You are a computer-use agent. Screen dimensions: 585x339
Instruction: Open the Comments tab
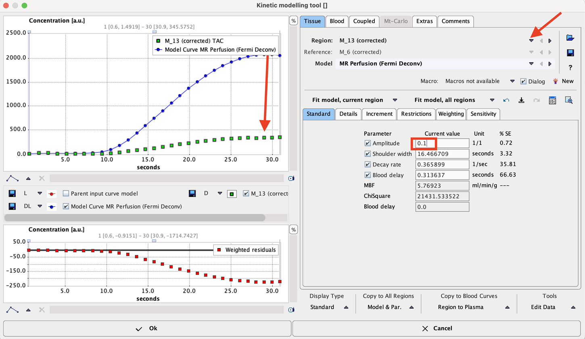(x=455, y=21)
